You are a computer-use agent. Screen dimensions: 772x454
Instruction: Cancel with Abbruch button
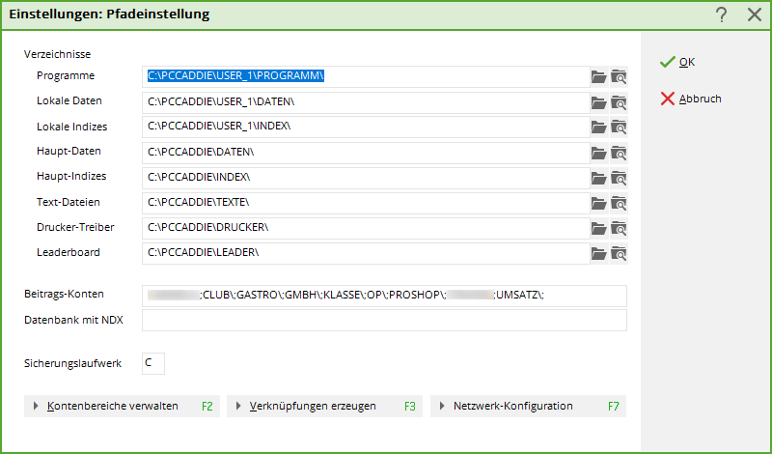691,99
